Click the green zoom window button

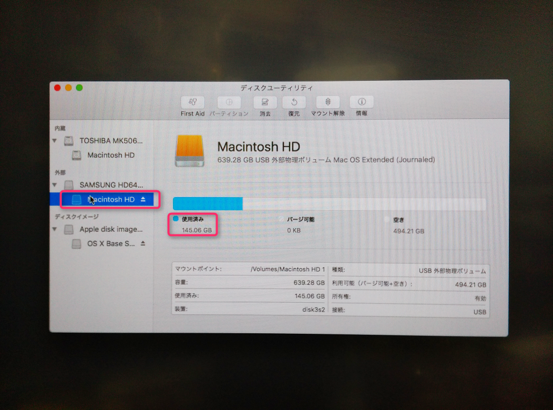(x=79, y=88)
